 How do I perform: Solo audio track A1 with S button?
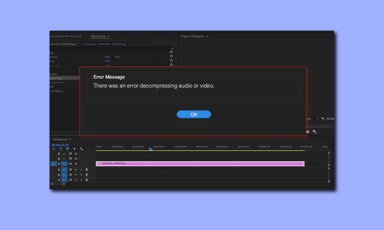click(81, 170)
